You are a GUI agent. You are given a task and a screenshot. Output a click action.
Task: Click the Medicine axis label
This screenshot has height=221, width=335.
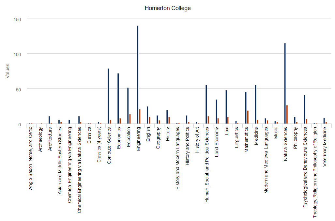point(256,136)
